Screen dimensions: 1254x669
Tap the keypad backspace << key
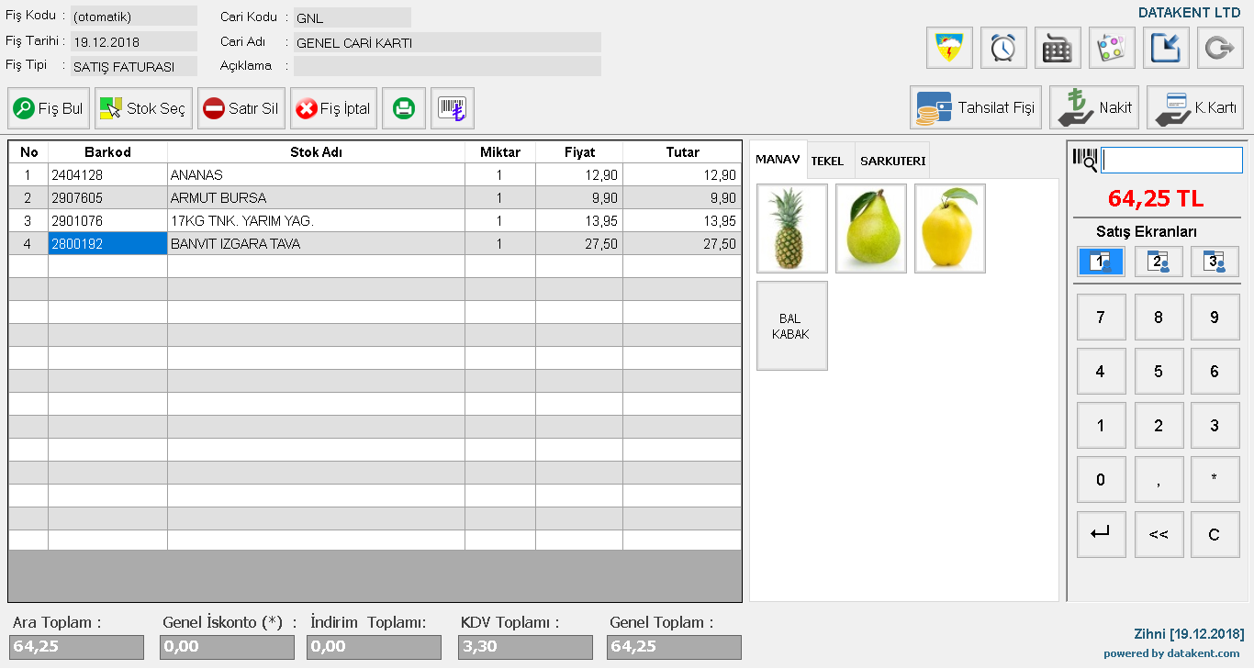click(1159, 534)
